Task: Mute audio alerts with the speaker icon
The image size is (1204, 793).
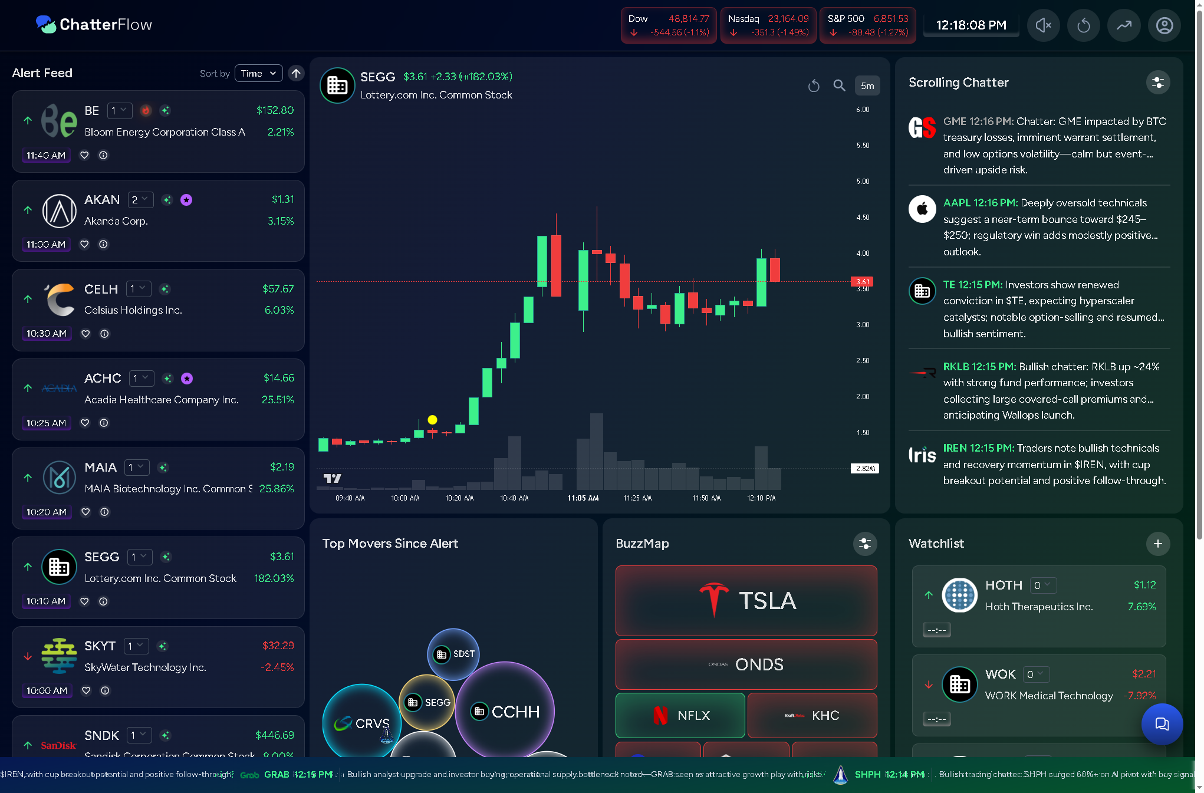Action: point(1043,25)
